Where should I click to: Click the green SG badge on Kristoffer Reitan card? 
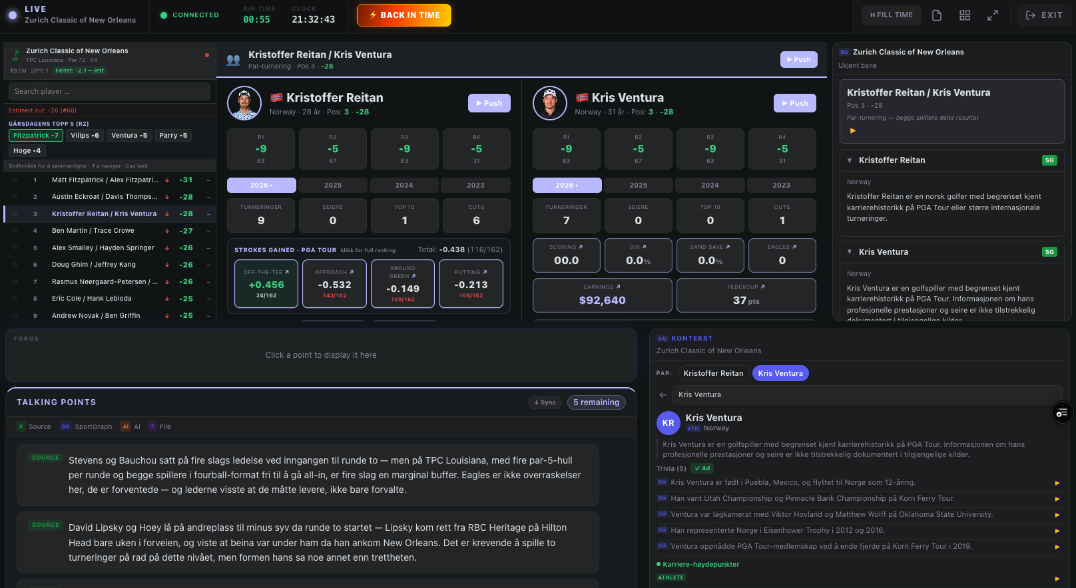click(x=1049, y=160)
